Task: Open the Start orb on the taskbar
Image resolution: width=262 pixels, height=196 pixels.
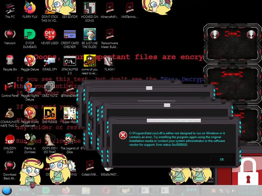Action: pyautogui.click(x=7, y=191)
